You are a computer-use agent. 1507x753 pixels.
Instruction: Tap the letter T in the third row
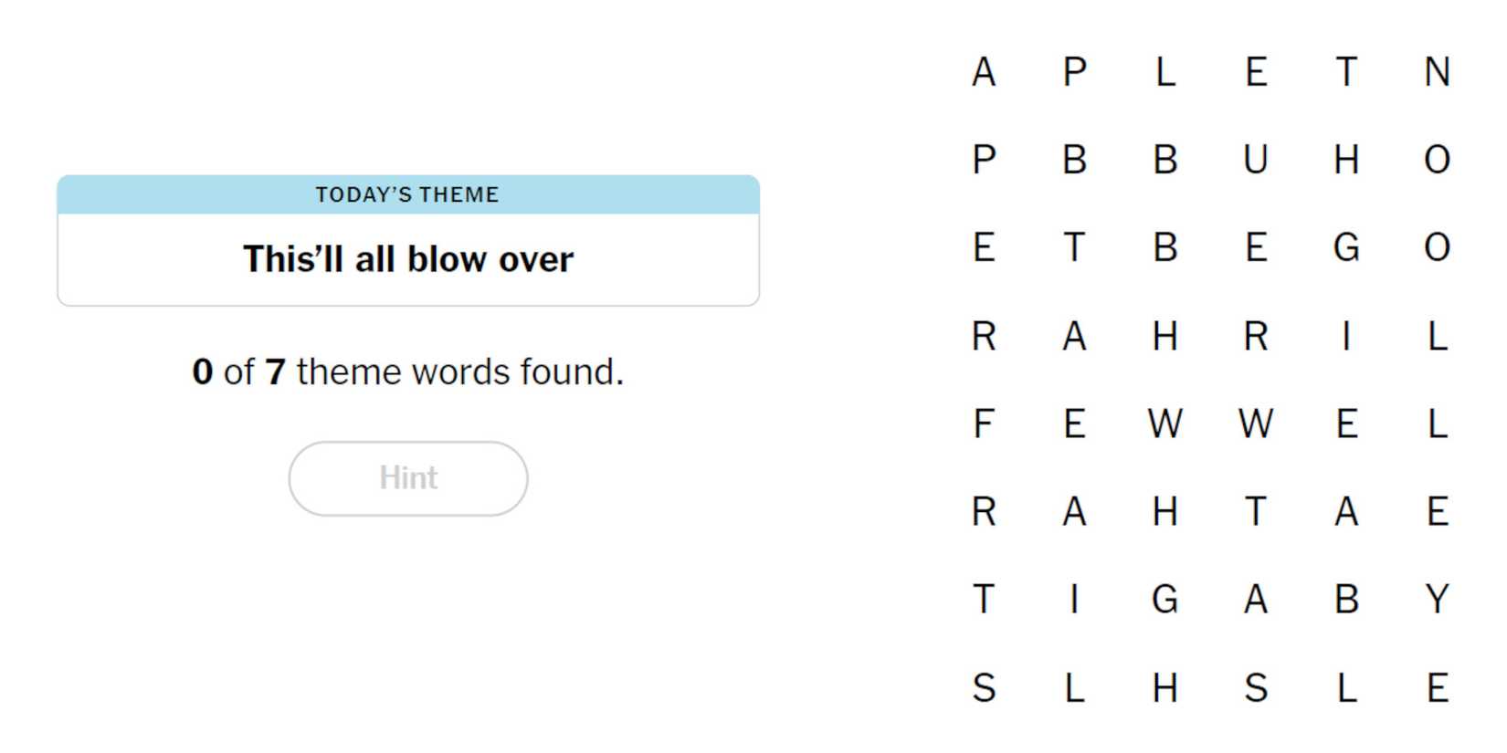[1074, 247]
